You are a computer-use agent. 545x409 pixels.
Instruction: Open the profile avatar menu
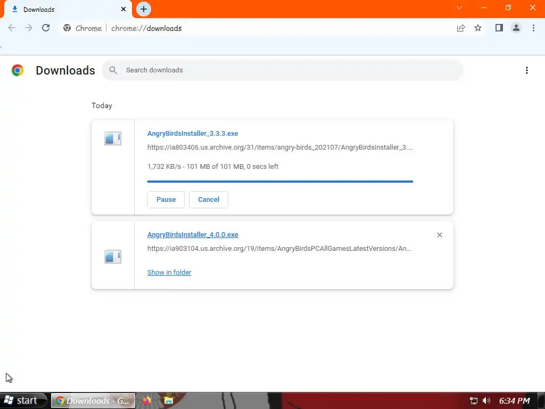click(516, 28)
